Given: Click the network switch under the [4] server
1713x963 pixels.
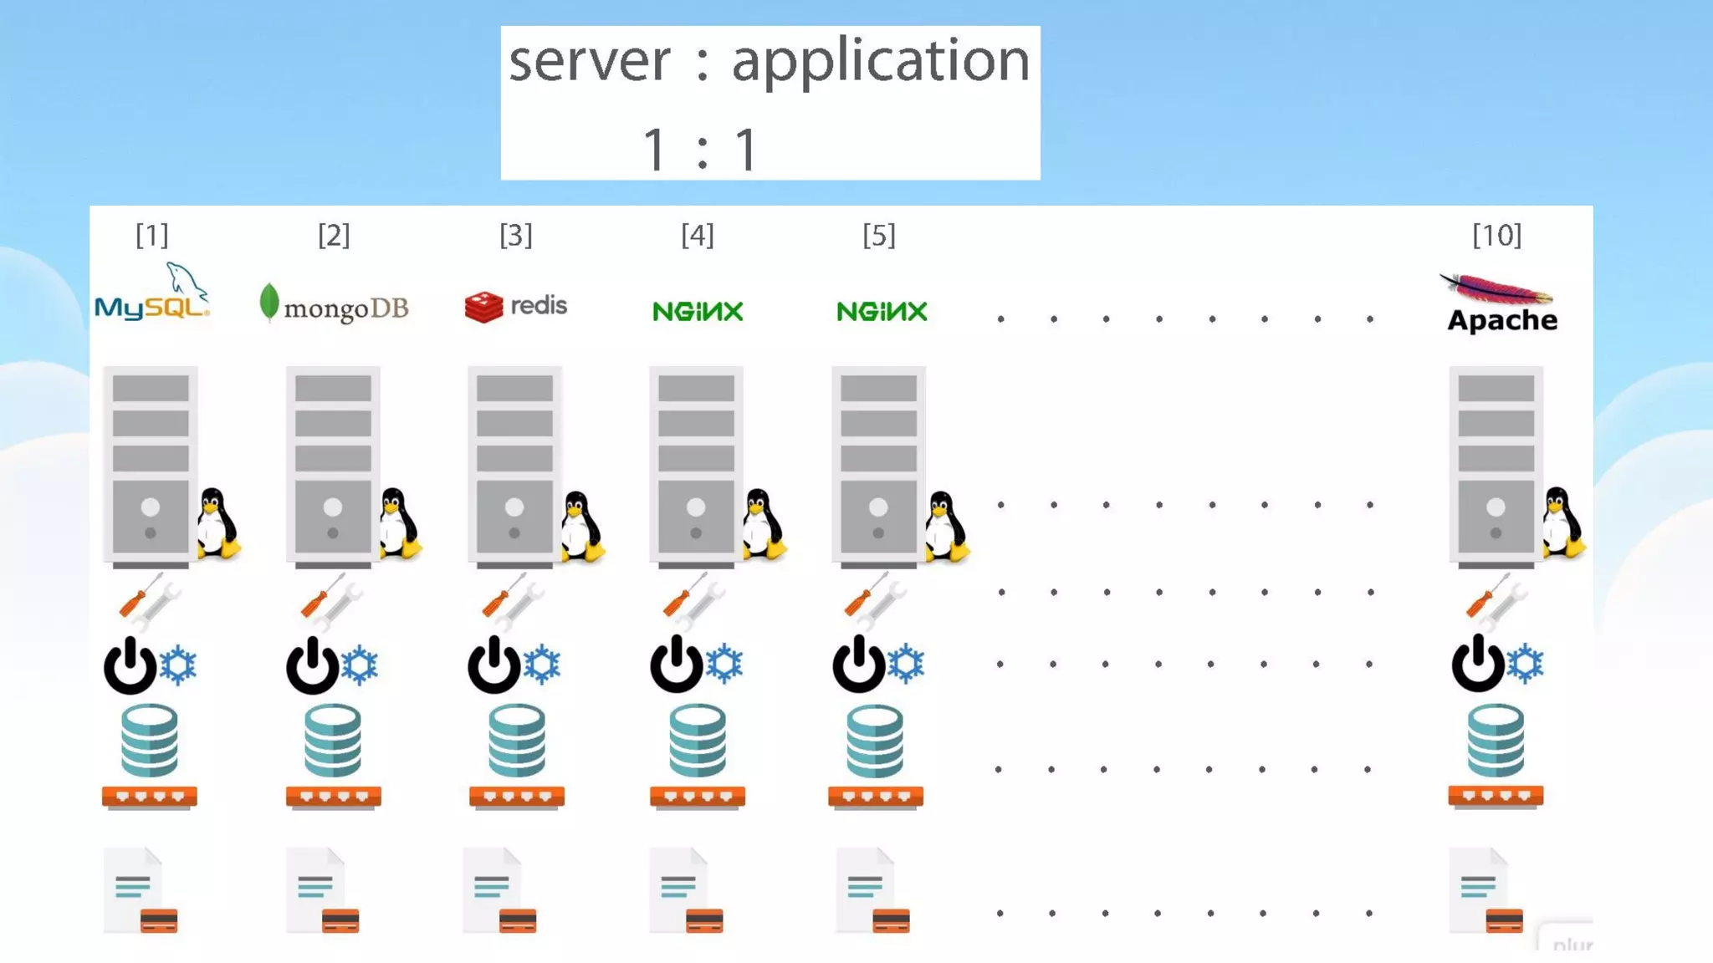Looking at the screenshot, I should tap(698, 797).
